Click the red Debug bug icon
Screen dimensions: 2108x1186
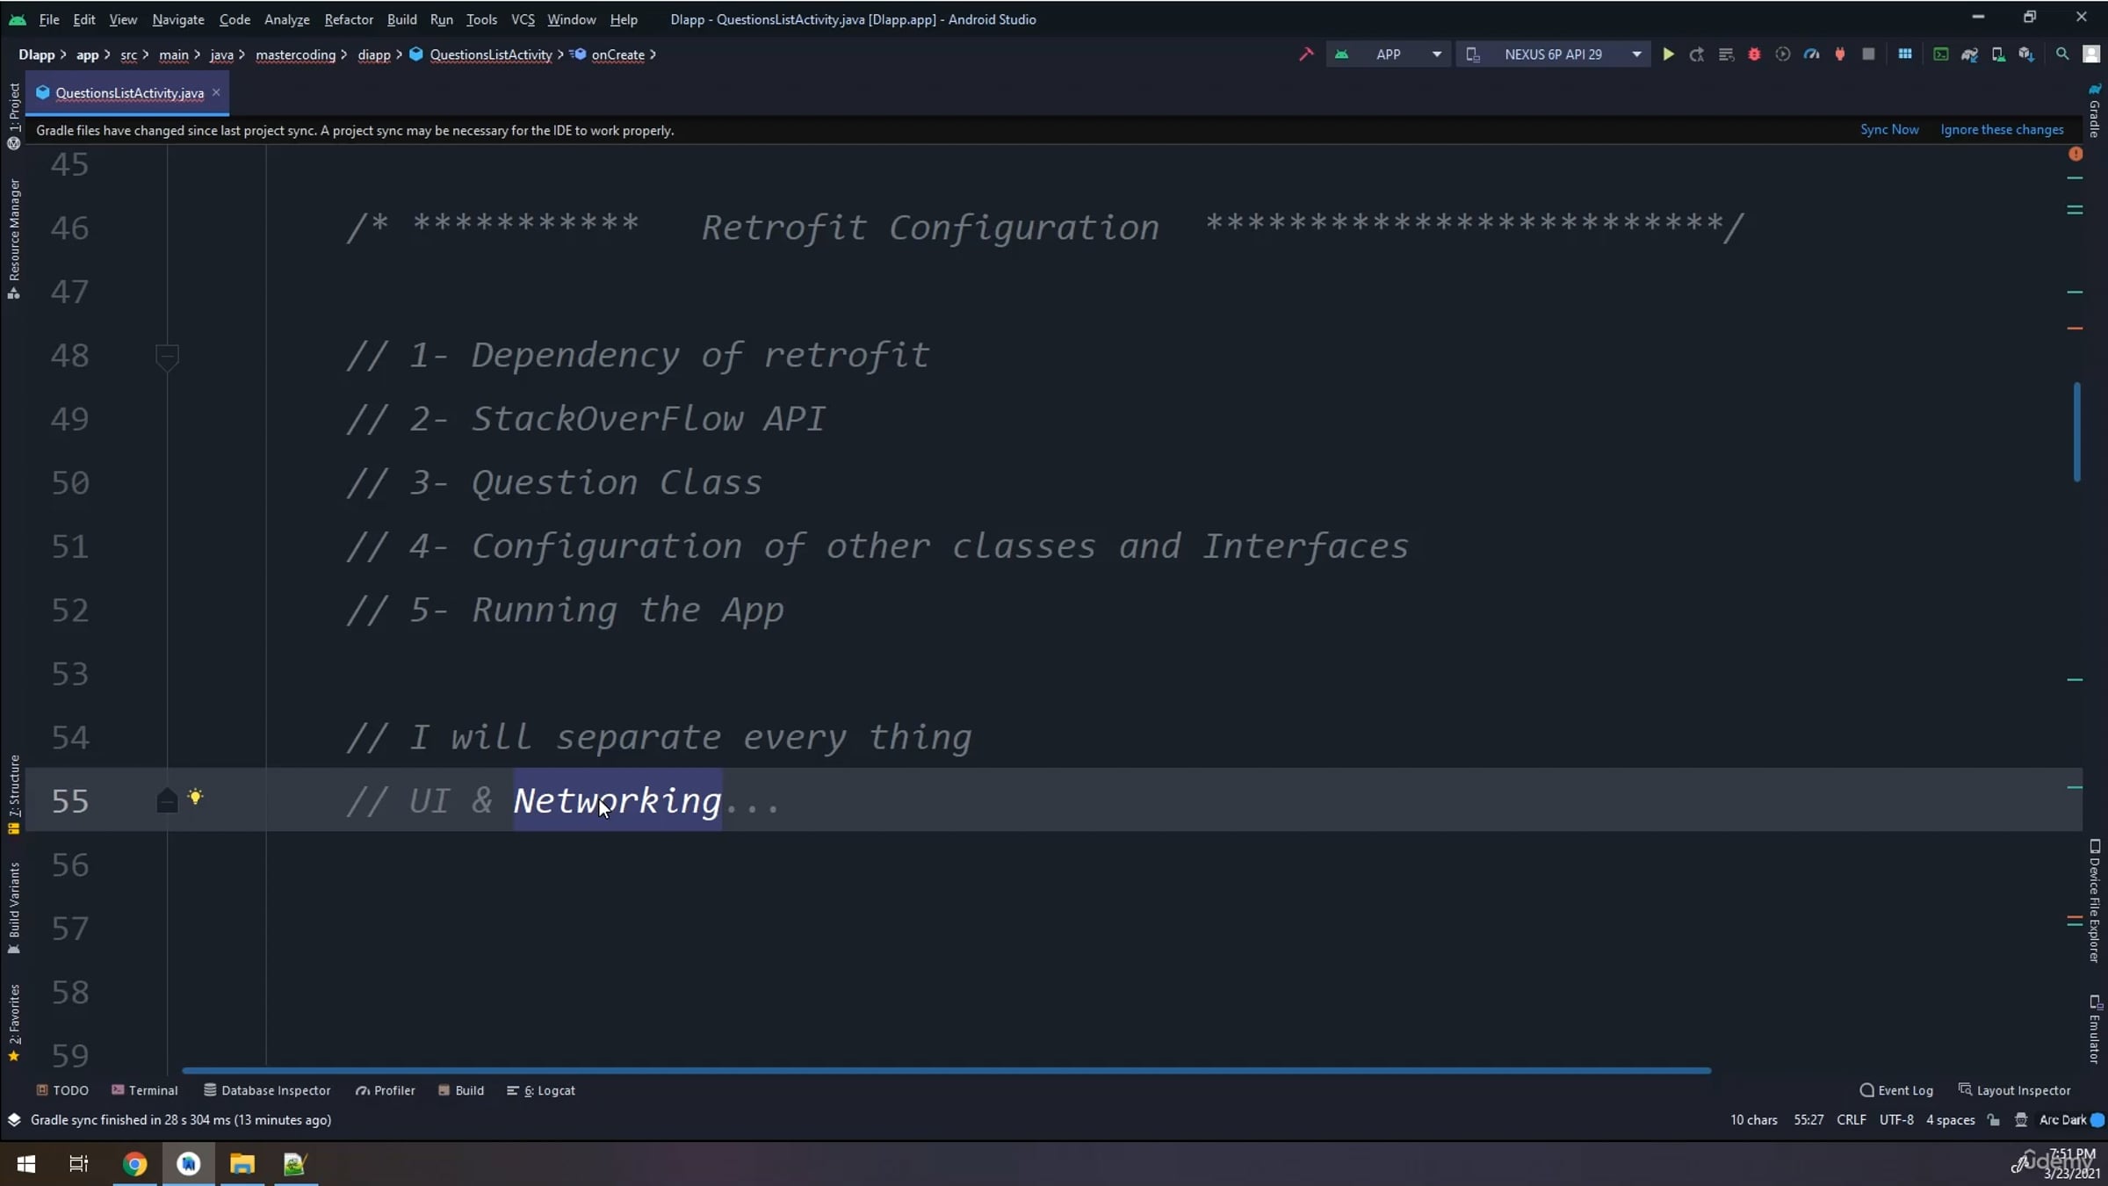click(x=1754, y=54)
